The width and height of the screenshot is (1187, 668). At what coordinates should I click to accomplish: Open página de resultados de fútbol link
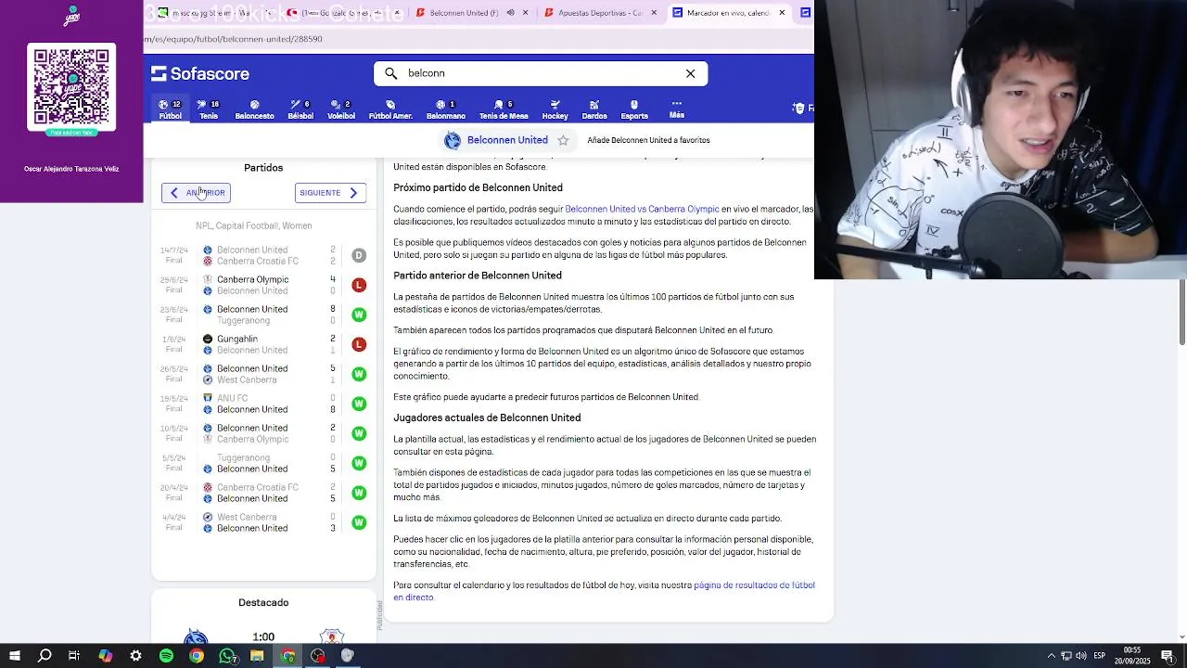pos(604,591)
